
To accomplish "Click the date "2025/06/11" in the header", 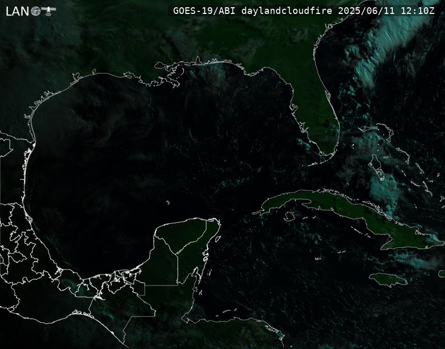I will pyautogui.click(x=366, y=11).
